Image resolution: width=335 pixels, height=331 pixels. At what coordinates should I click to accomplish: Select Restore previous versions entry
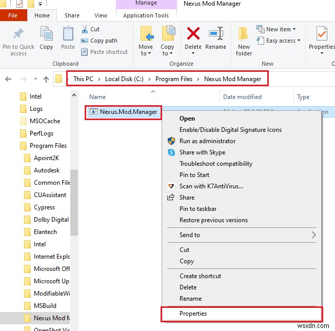pos(242,220)
